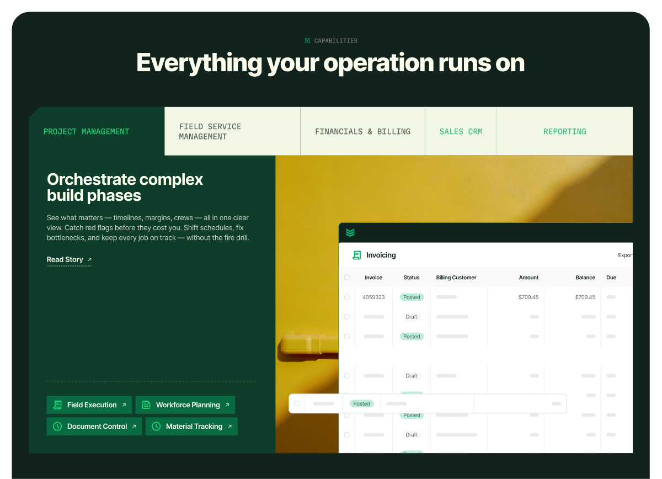The width and height of the screenshot is (662, 479).
Task: Click the arrow on Document Control button
Action: tap(134, 427)
